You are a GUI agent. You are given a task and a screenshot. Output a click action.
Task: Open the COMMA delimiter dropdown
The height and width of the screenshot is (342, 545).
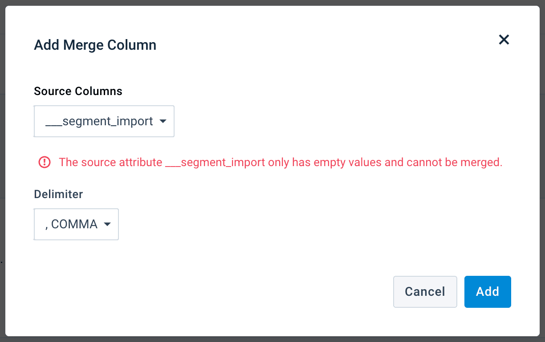pos(76,224)
